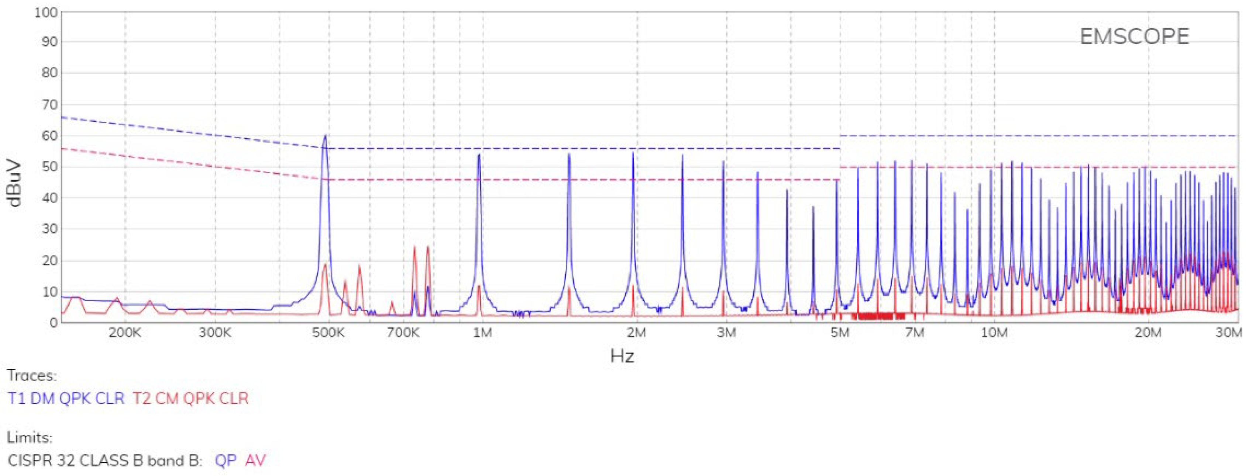Click the 200K frequency axis label
The height and width of the screenshot is (476, 1249).
[x=125, y=333]
